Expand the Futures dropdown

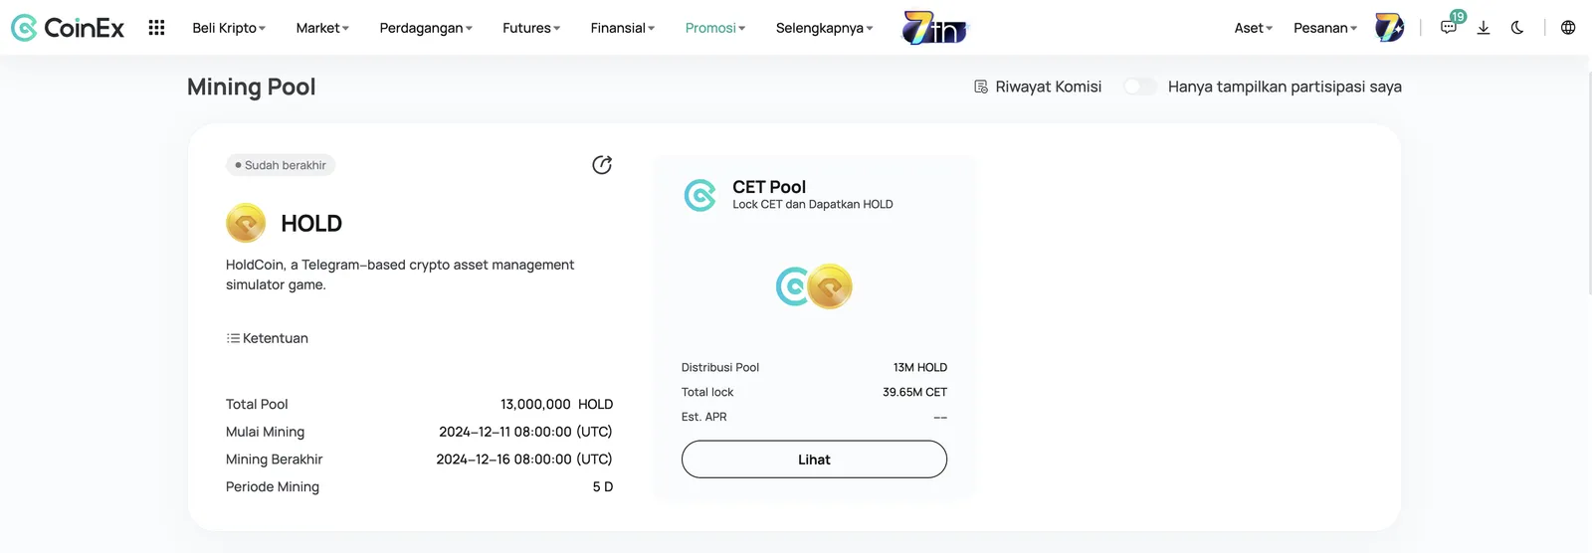click(531, 28)
